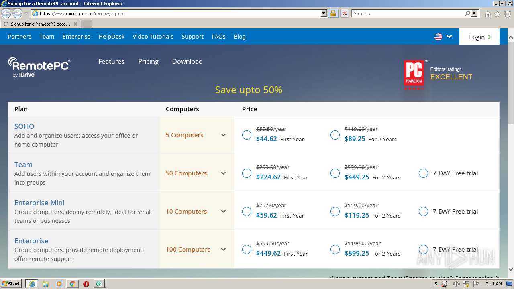Go to the Features page
514x289 pixels.
pos(111,61)
